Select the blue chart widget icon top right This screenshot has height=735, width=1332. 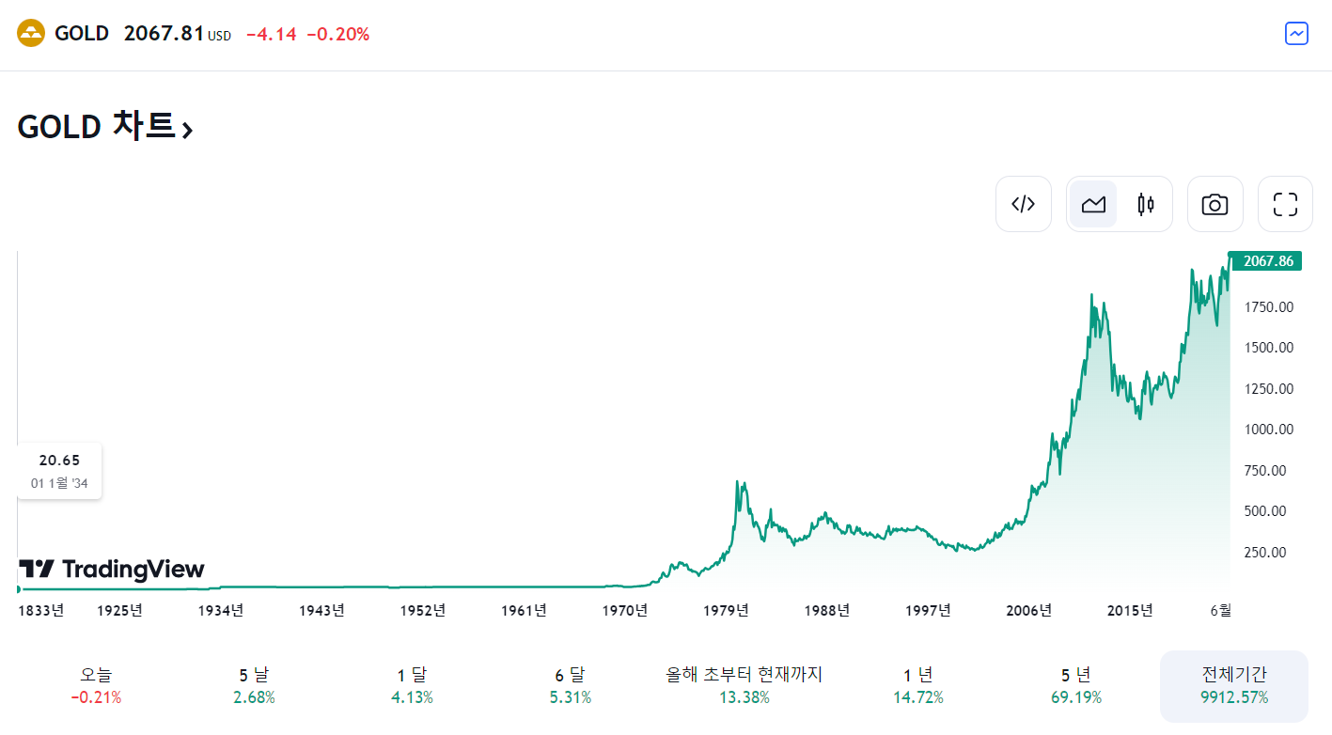click(1295, 33)
